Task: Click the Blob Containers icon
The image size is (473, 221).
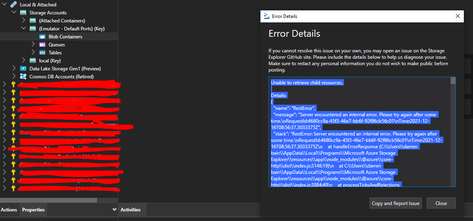Action: click(42, 36)
